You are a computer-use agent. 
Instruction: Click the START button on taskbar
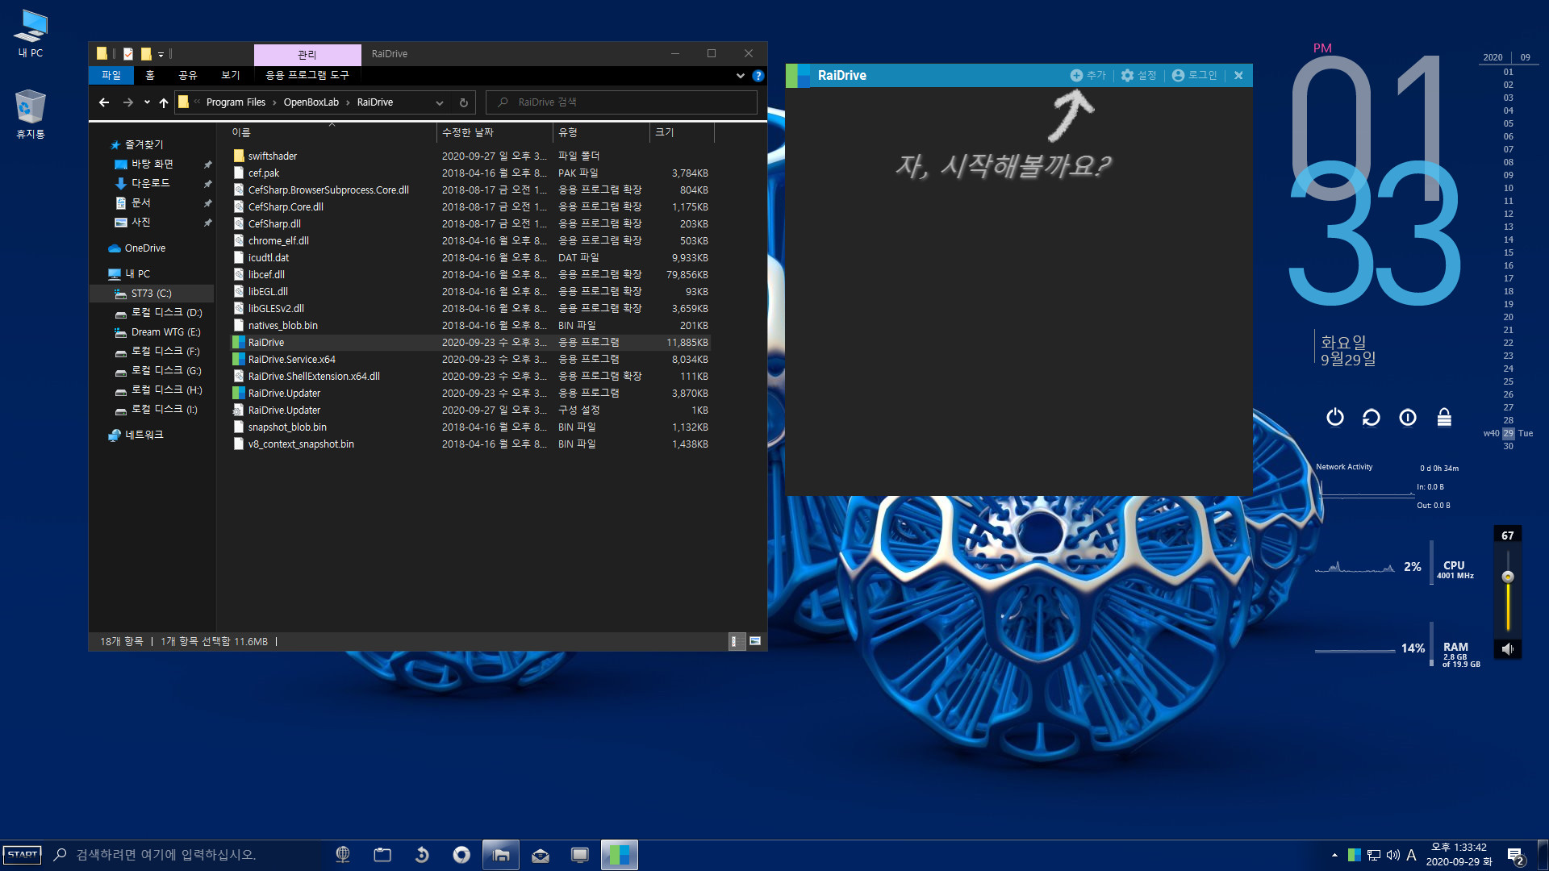[23, 855]
